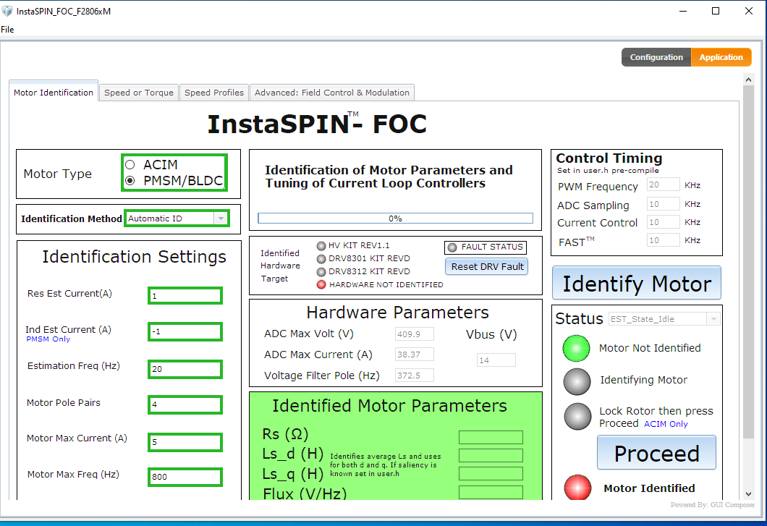Click the green Motor Not Identified LED

pos(576,349)
